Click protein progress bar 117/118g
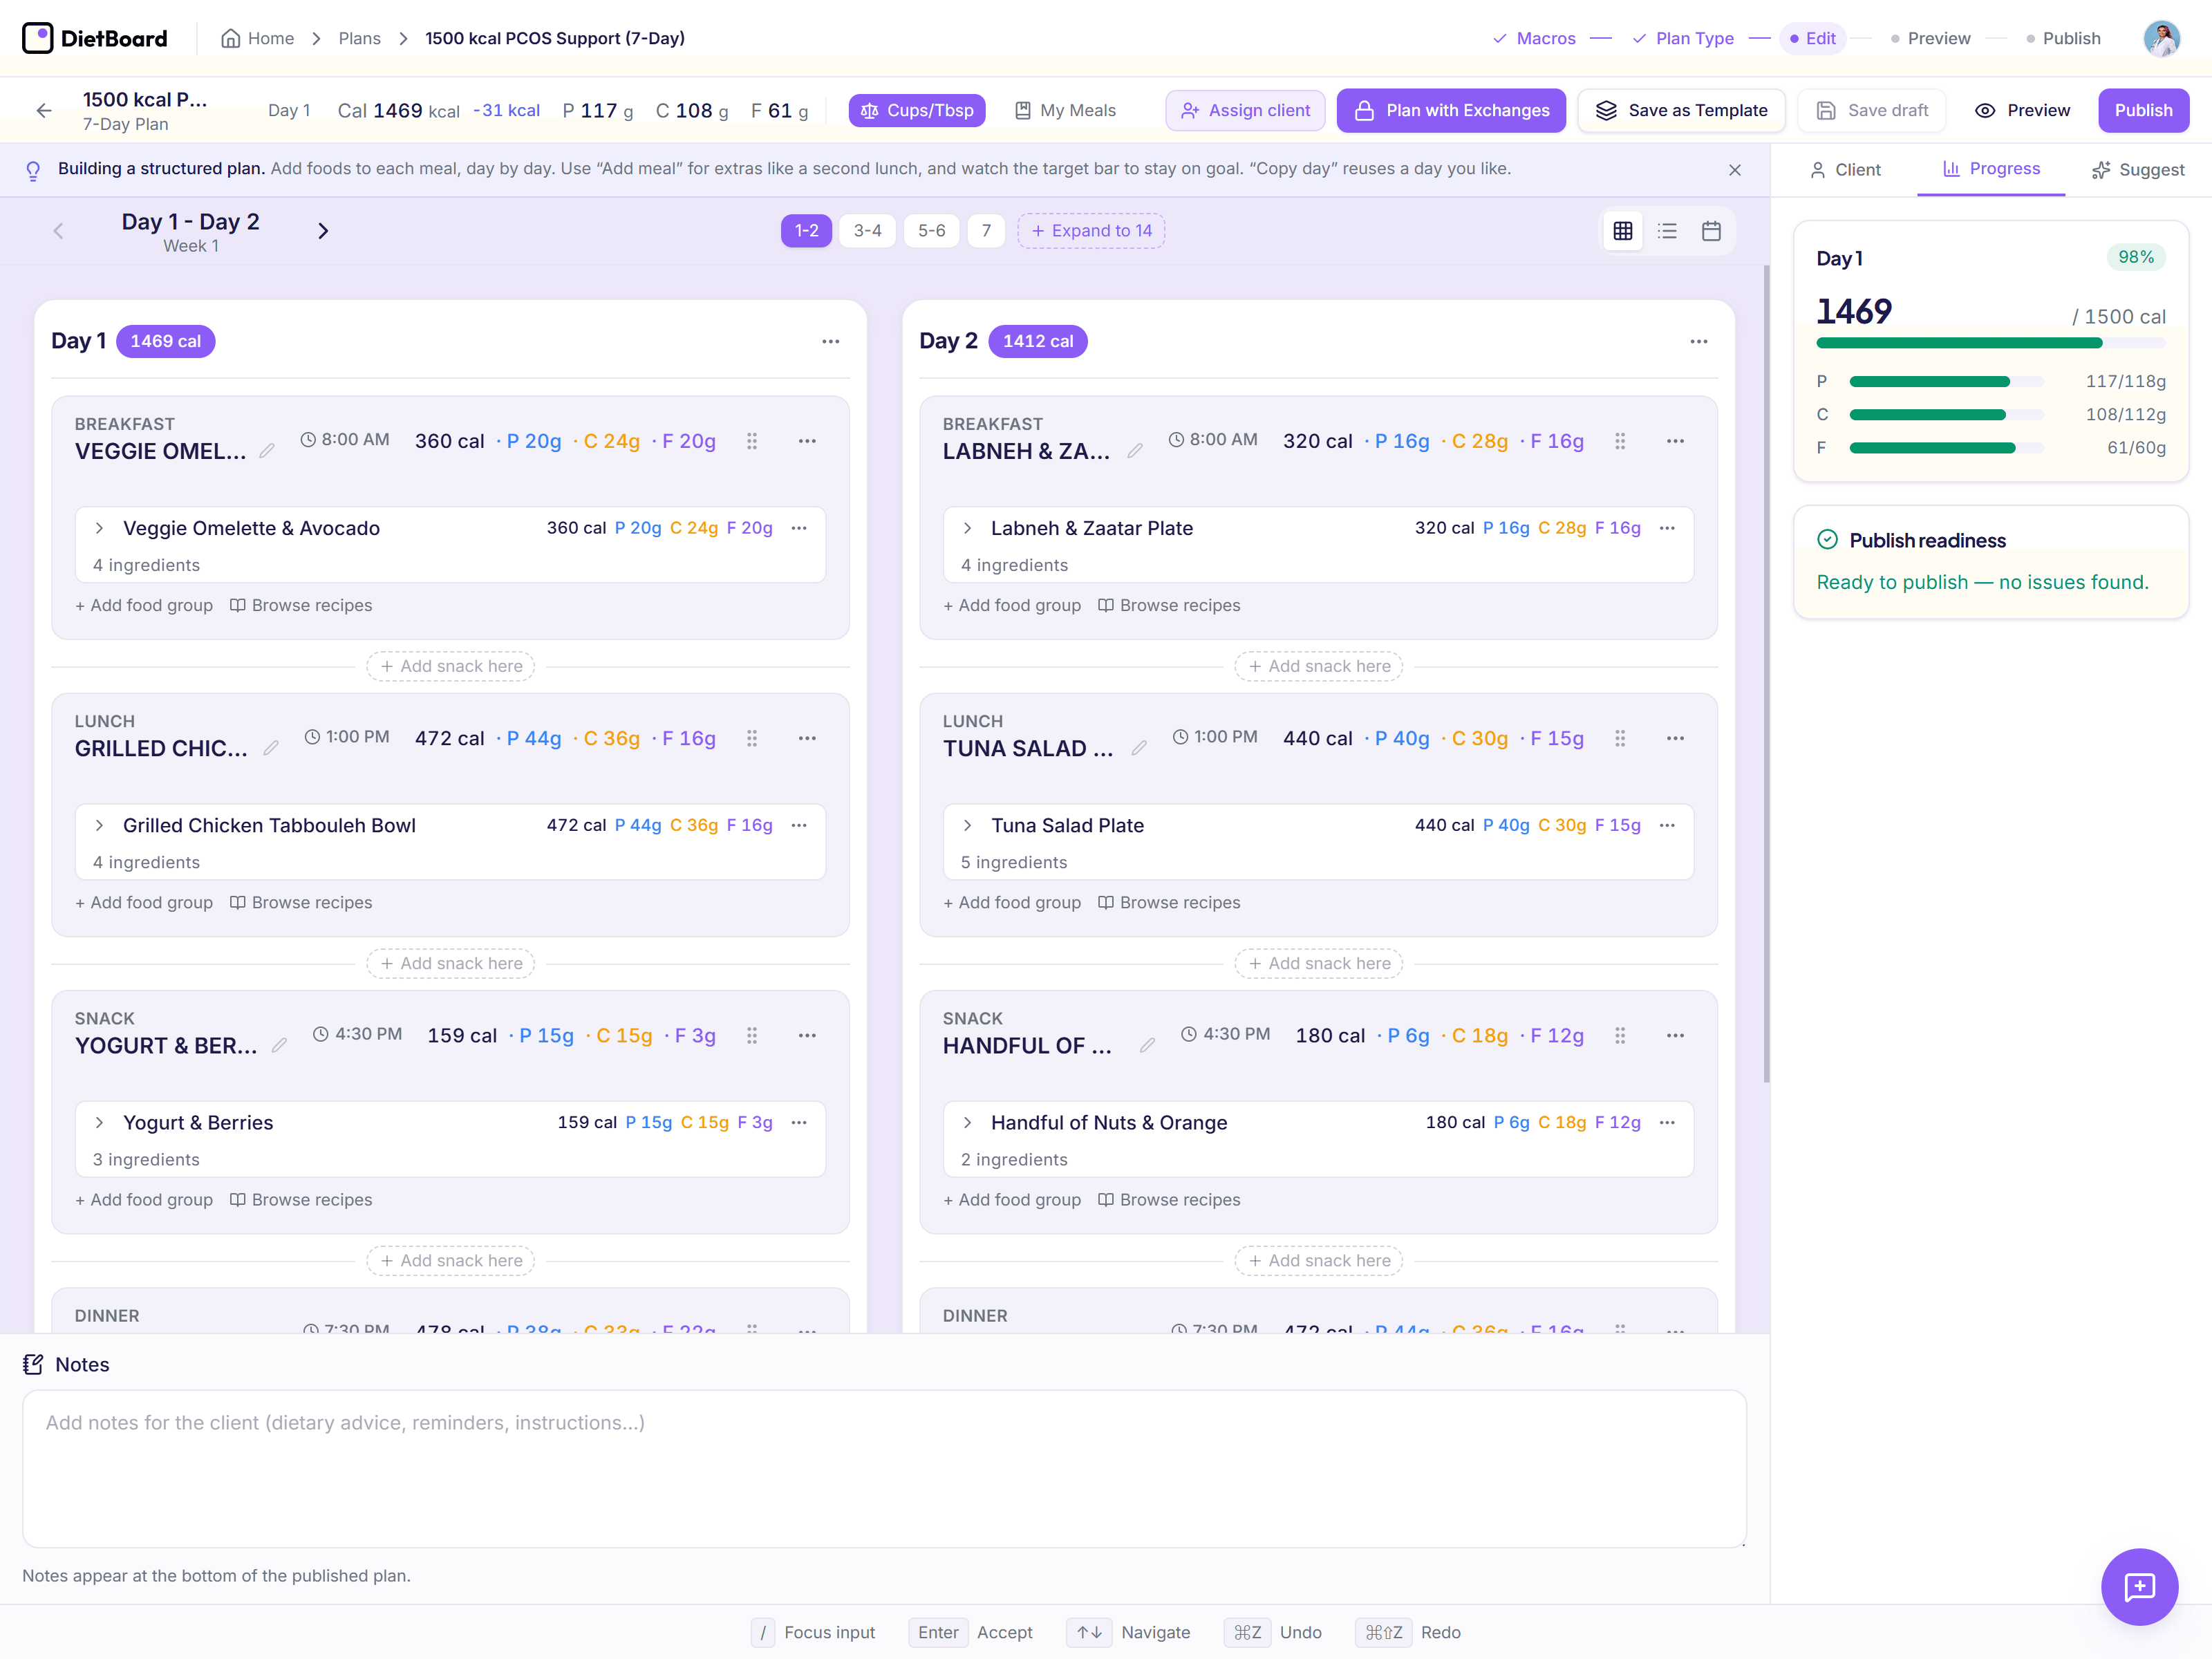The height and width of the screenshot is (1659, 2212). click(1946, 381)
